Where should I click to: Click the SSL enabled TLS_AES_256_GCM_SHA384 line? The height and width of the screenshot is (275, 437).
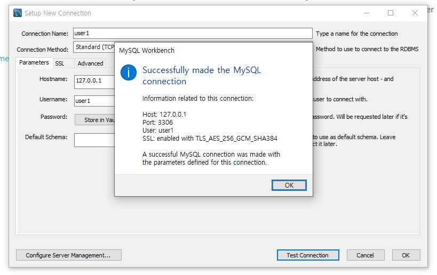coord(210,139)
